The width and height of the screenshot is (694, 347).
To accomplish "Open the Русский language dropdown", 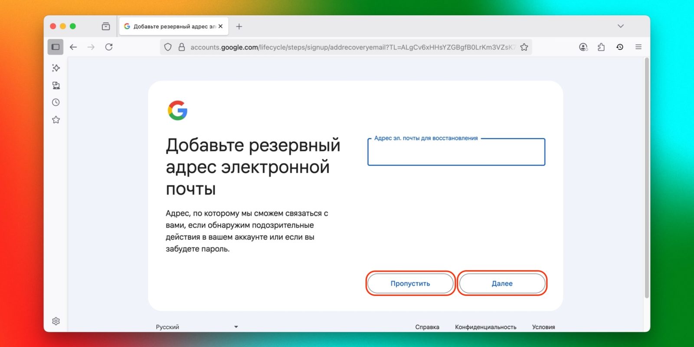I will point(197,327).
